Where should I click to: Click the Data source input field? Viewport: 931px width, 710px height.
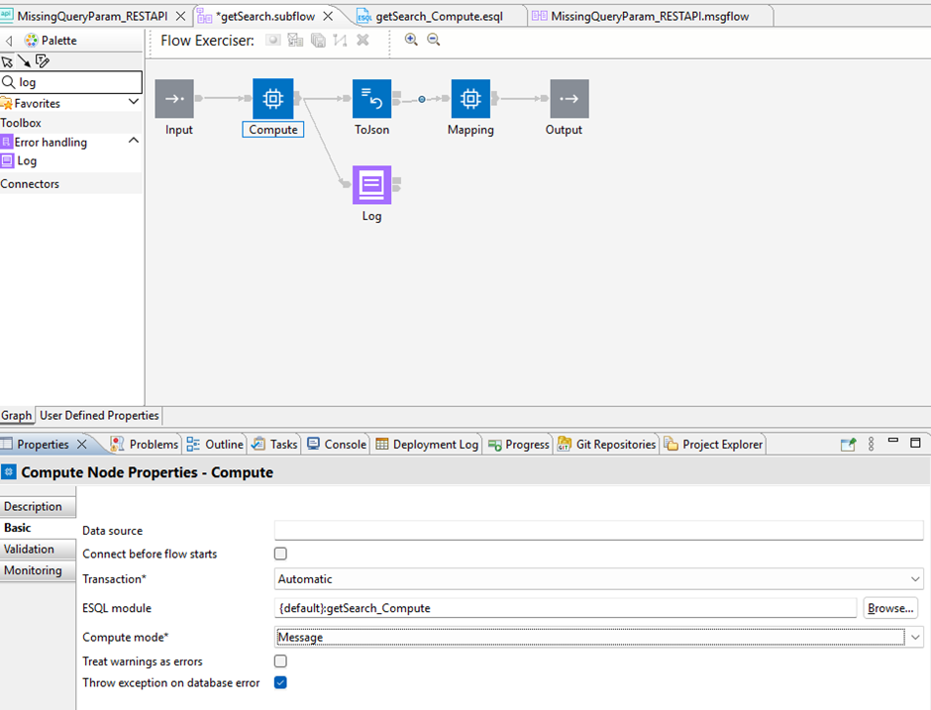(x=598, y=531)
